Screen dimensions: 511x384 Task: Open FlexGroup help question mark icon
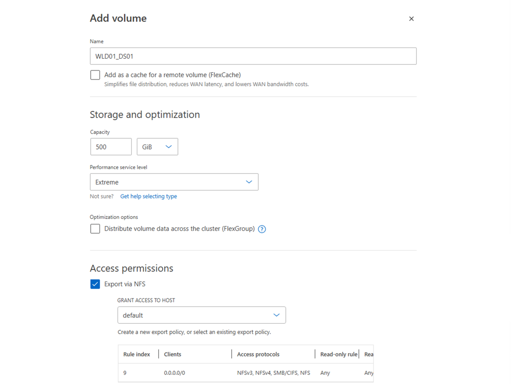pos(262,229)
